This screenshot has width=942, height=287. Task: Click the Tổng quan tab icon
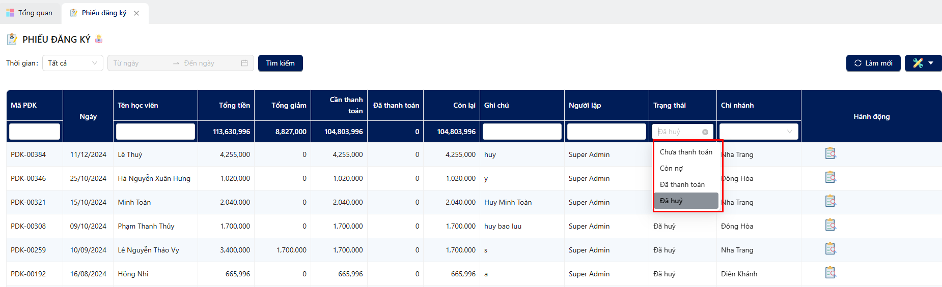(x=10, y=13)
